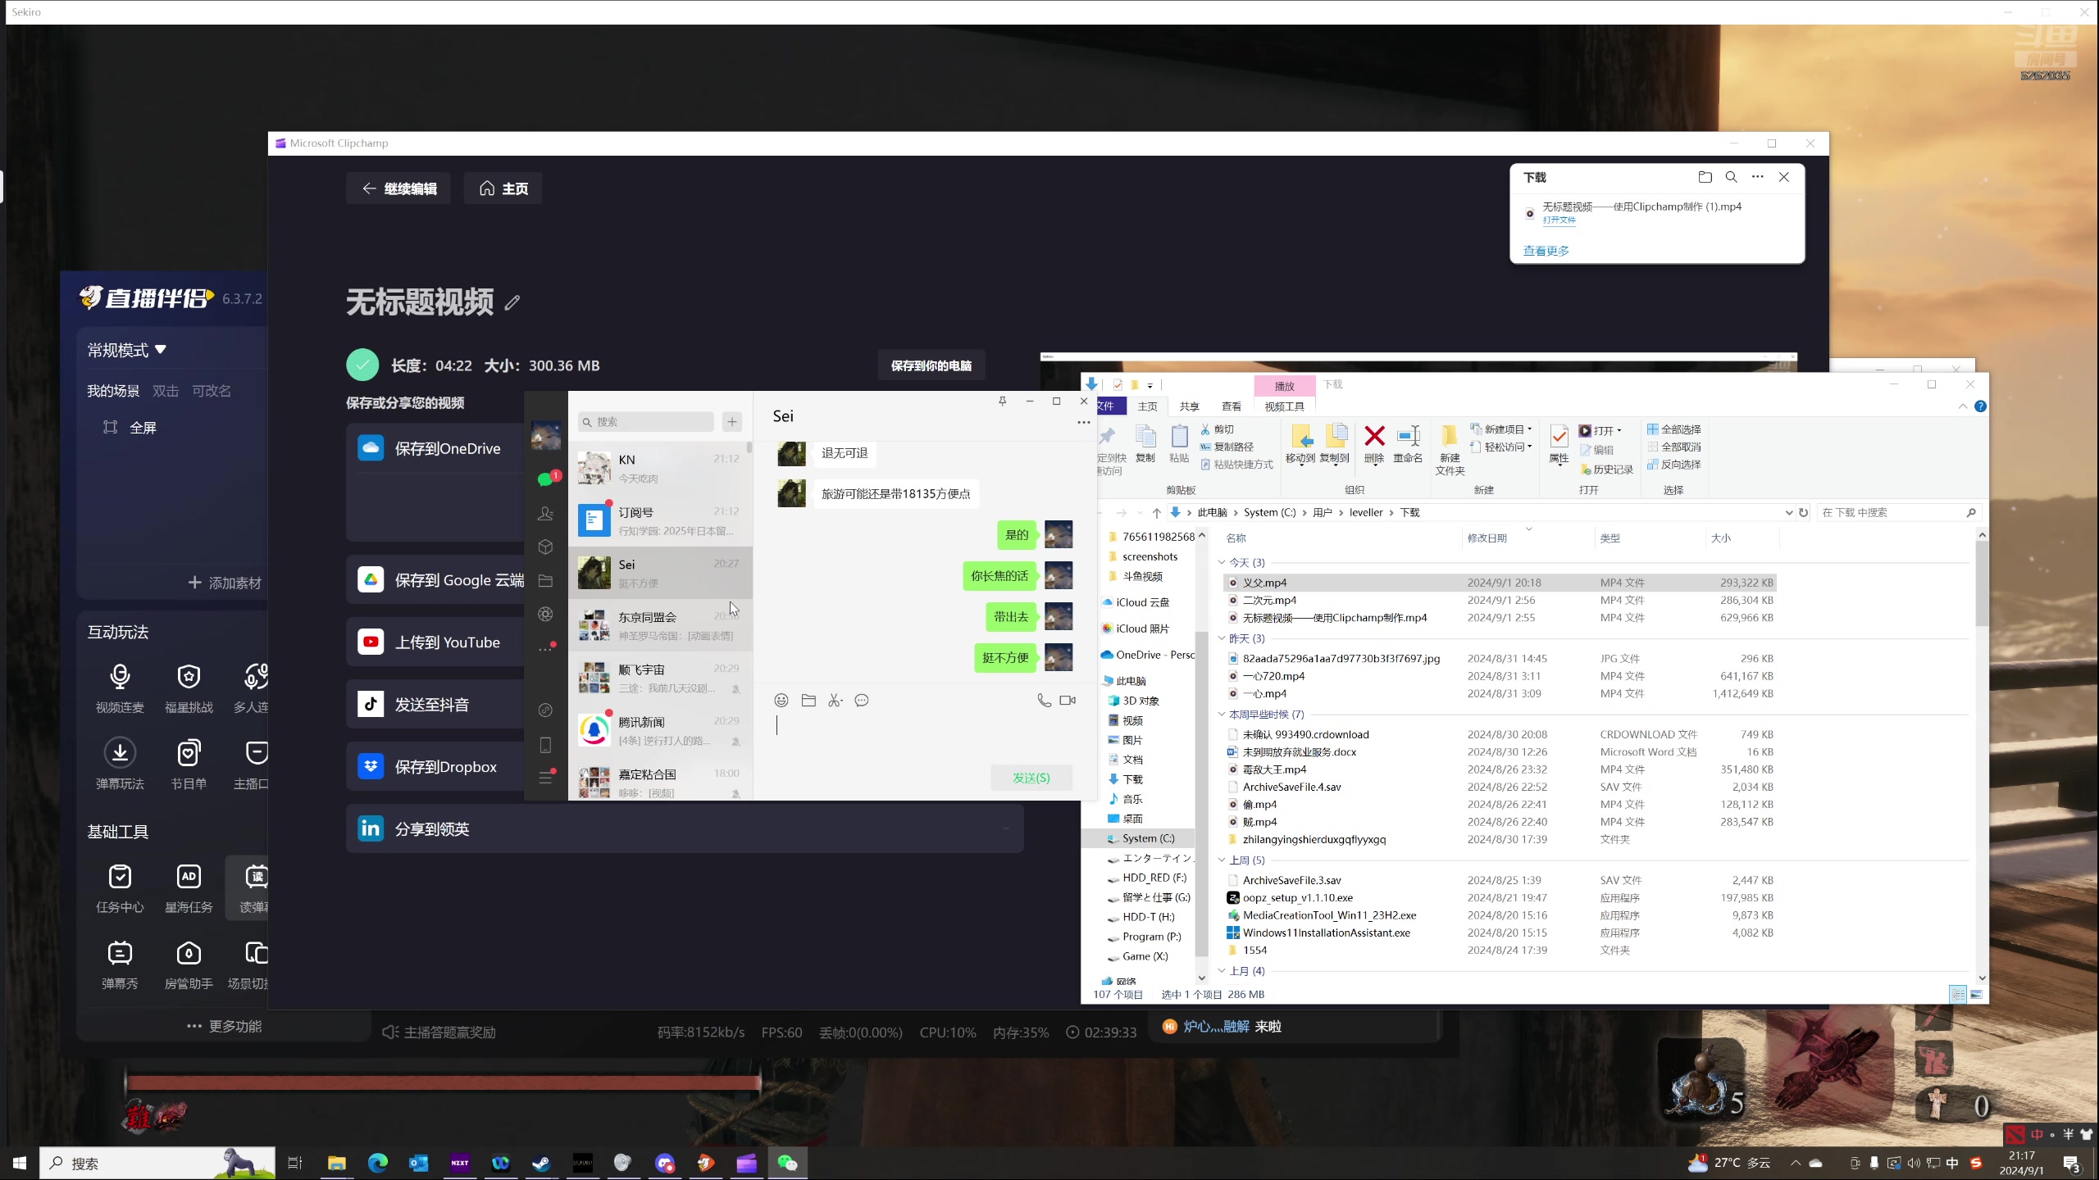Screen dimensions: 2099x1180
Task: Click 全部取消 in Explorer ribbon
Action: pos(1673,447)
